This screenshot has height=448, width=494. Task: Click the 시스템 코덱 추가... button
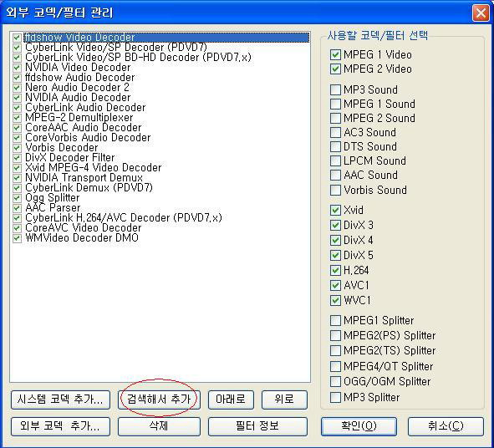pyautogui.click(x=60, y=400)
